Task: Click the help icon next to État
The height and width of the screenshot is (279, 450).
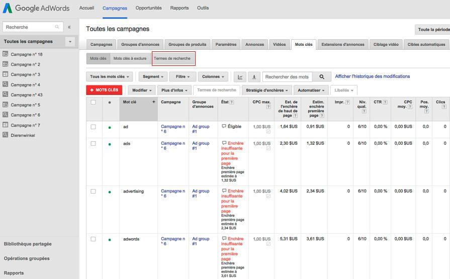Action: [232, 102]
